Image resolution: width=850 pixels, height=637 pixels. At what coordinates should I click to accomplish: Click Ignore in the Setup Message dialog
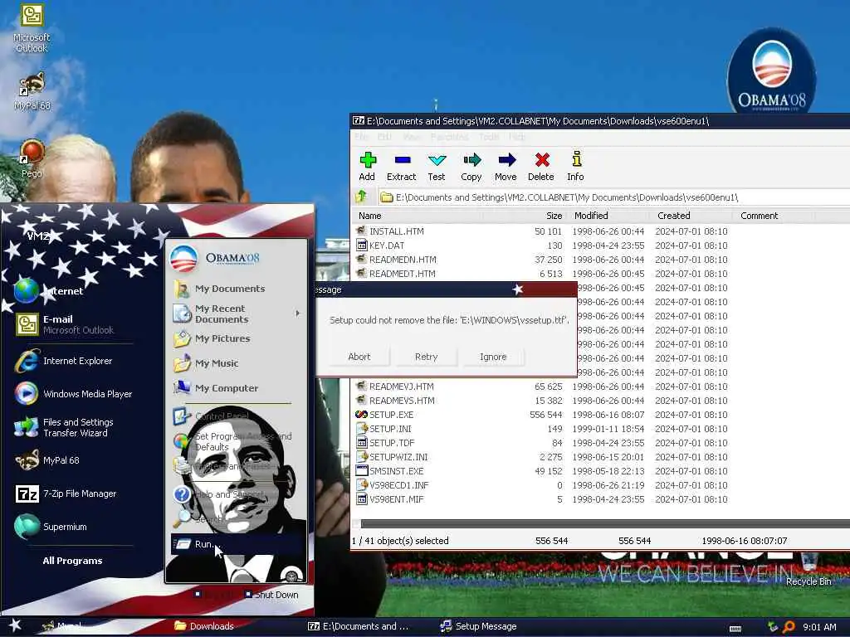(x=493, y=357)
